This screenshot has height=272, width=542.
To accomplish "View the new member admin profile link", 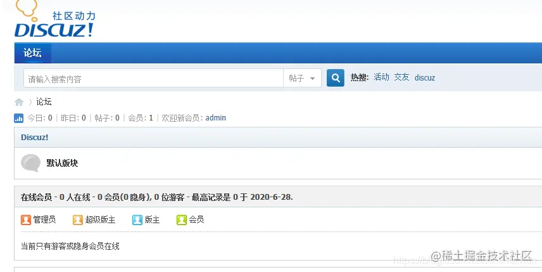I will point(216,118).
